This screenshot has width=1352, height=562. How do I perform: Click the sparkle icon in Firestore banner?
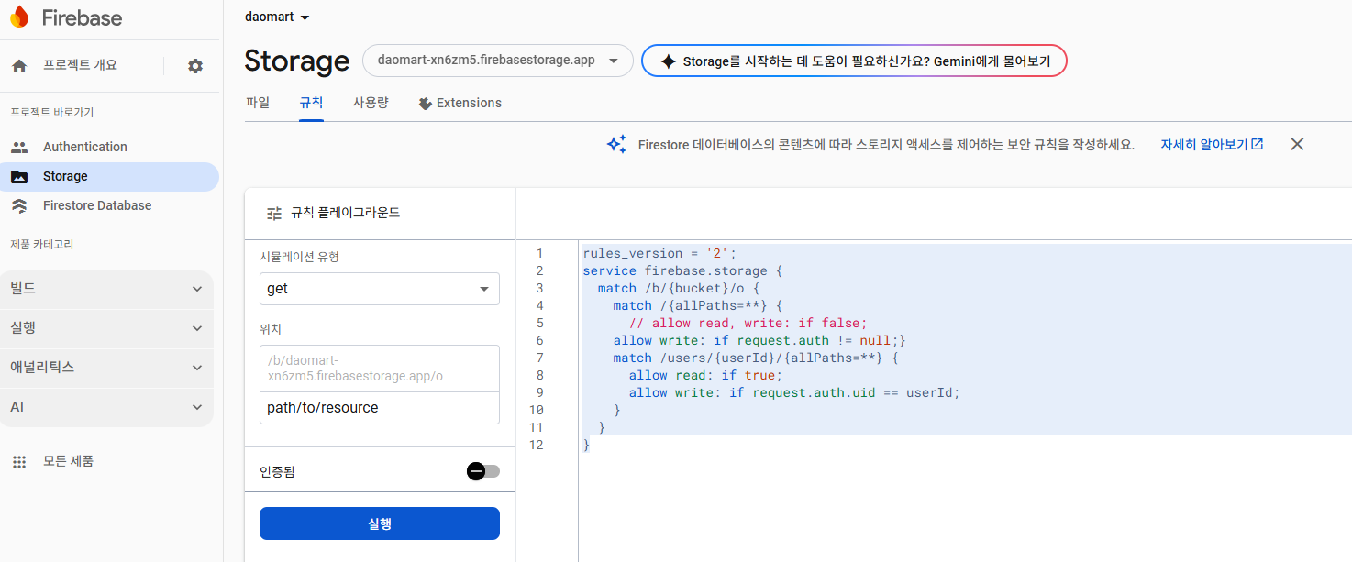pos(616,144)
